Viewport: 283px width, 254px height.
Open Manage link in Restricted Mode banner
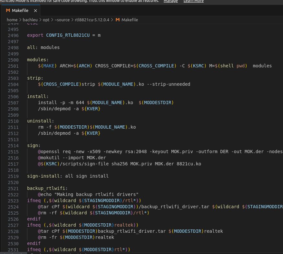pos(170,1)
